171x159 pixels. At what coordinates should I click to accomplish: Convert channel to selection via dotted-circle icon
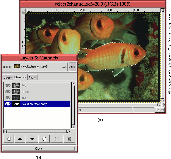(x=57, y=139)
